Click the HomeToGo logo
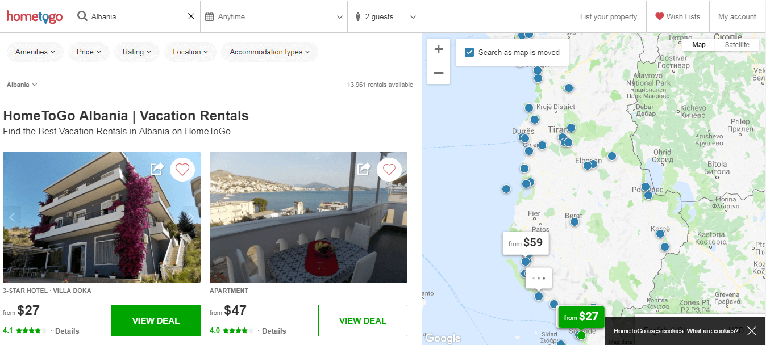The width and height of the screenshot is (766, 345). coord(35,16)
